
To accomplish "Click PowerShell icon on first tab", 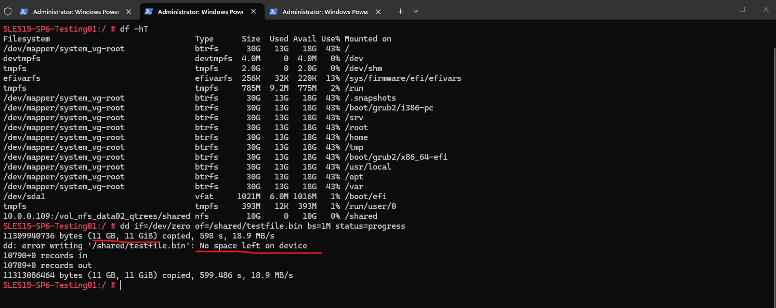I will [24, 11].
